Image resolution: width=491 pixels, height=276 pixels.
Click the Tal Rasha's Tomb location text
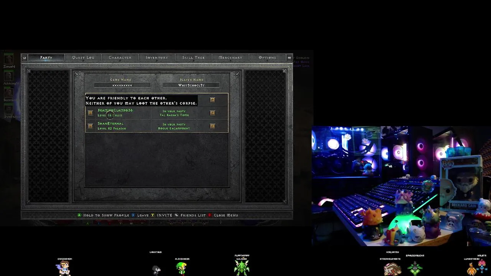pos(174,115)
